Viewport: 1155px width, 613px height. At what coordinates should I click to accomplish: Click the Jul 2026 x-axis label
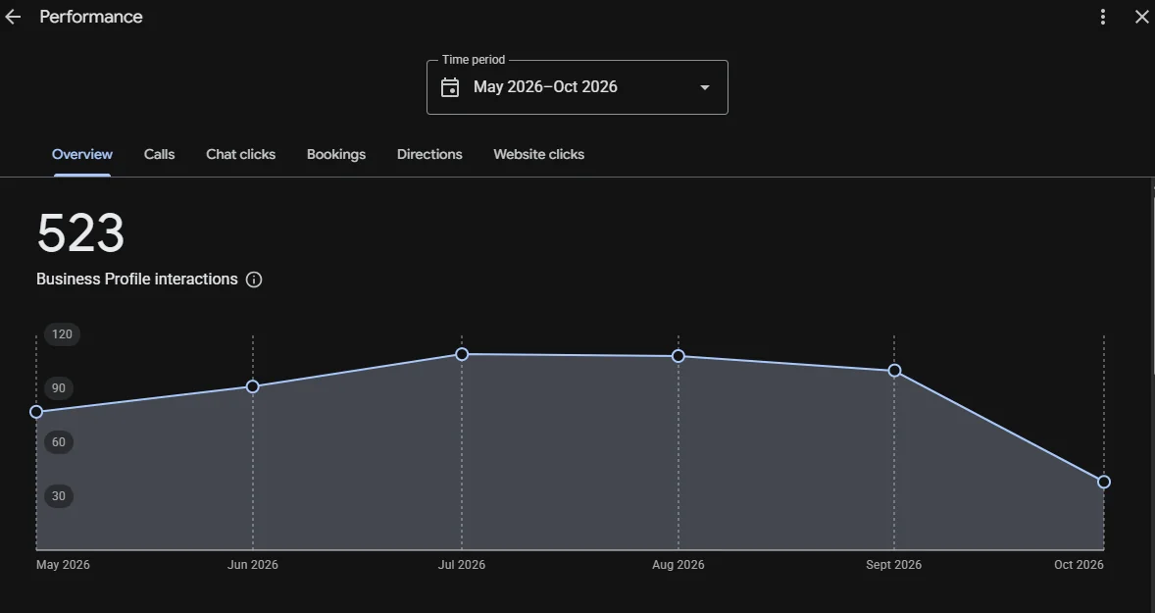point(462,564)
